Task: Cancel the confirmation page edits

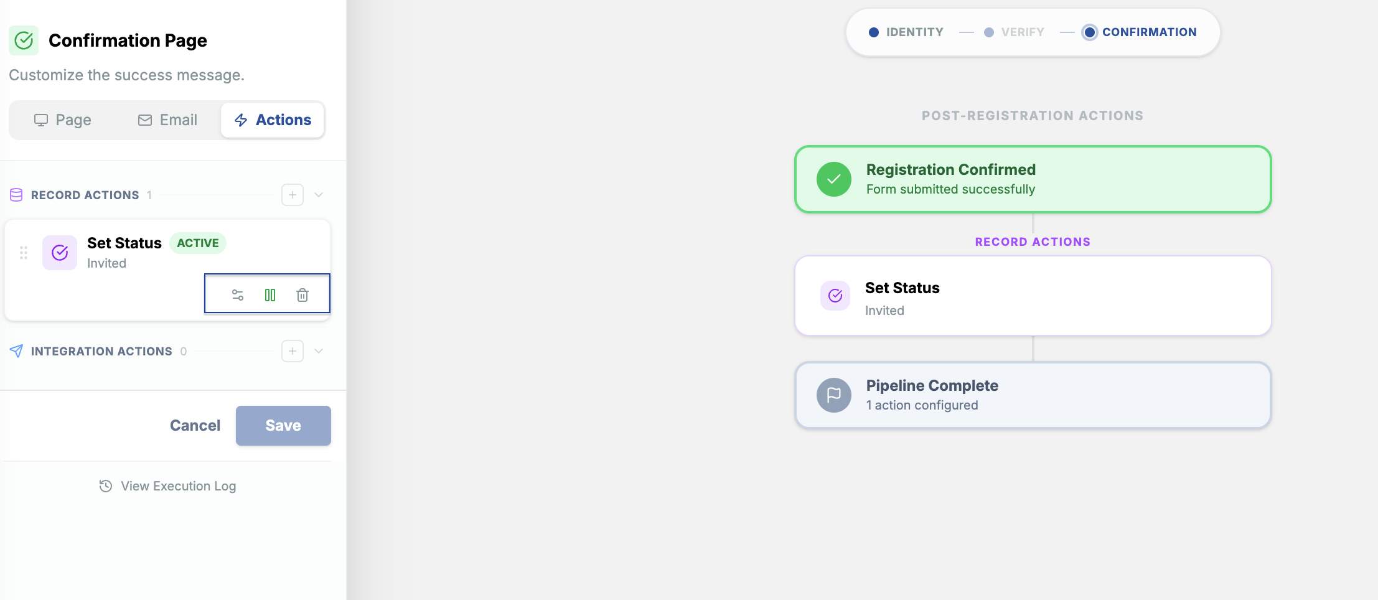Action: [x=195, y=426]
